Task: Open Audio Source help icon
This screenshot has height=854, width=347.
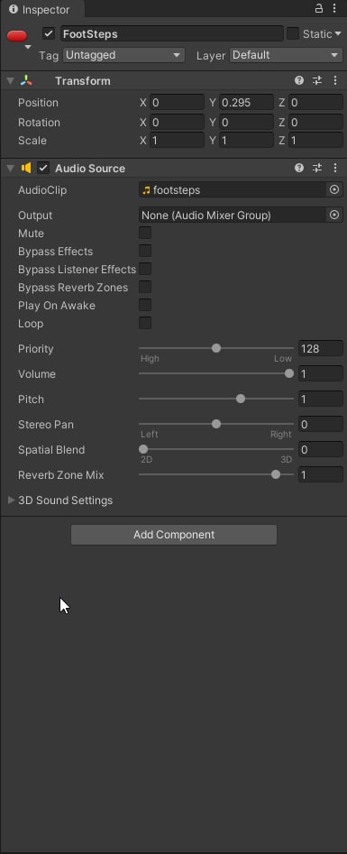Action: [299, 168]
